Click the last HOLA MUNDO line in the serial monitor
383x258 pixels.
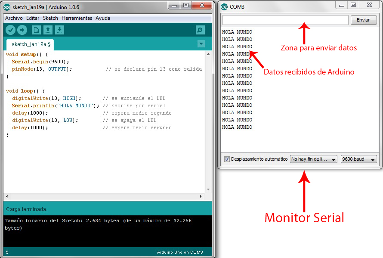[x=237, y=127]
